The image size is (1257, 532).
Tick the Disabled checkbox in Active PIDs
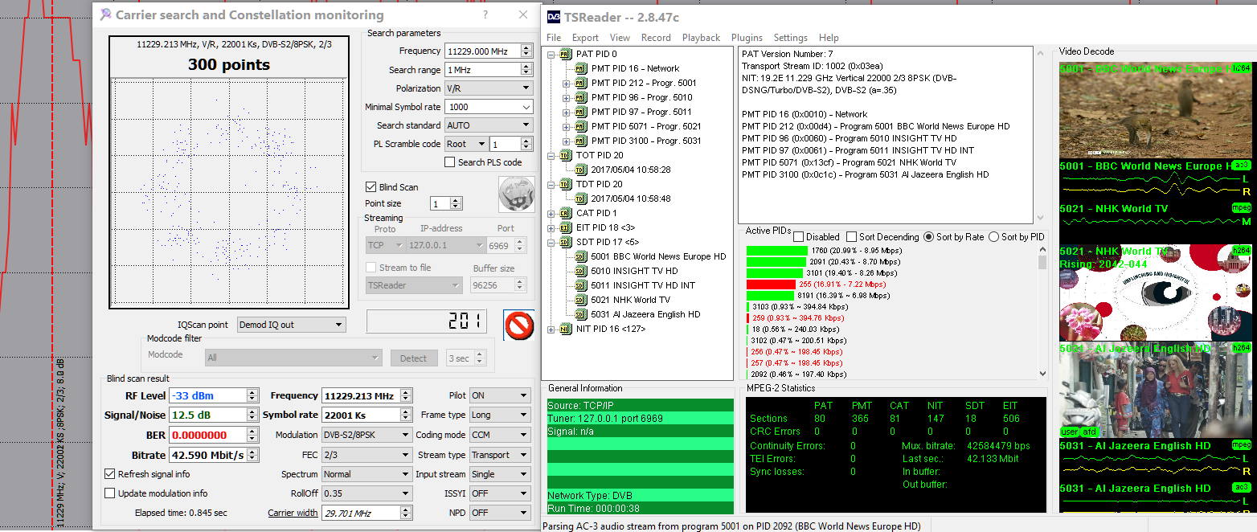[799, 237]
